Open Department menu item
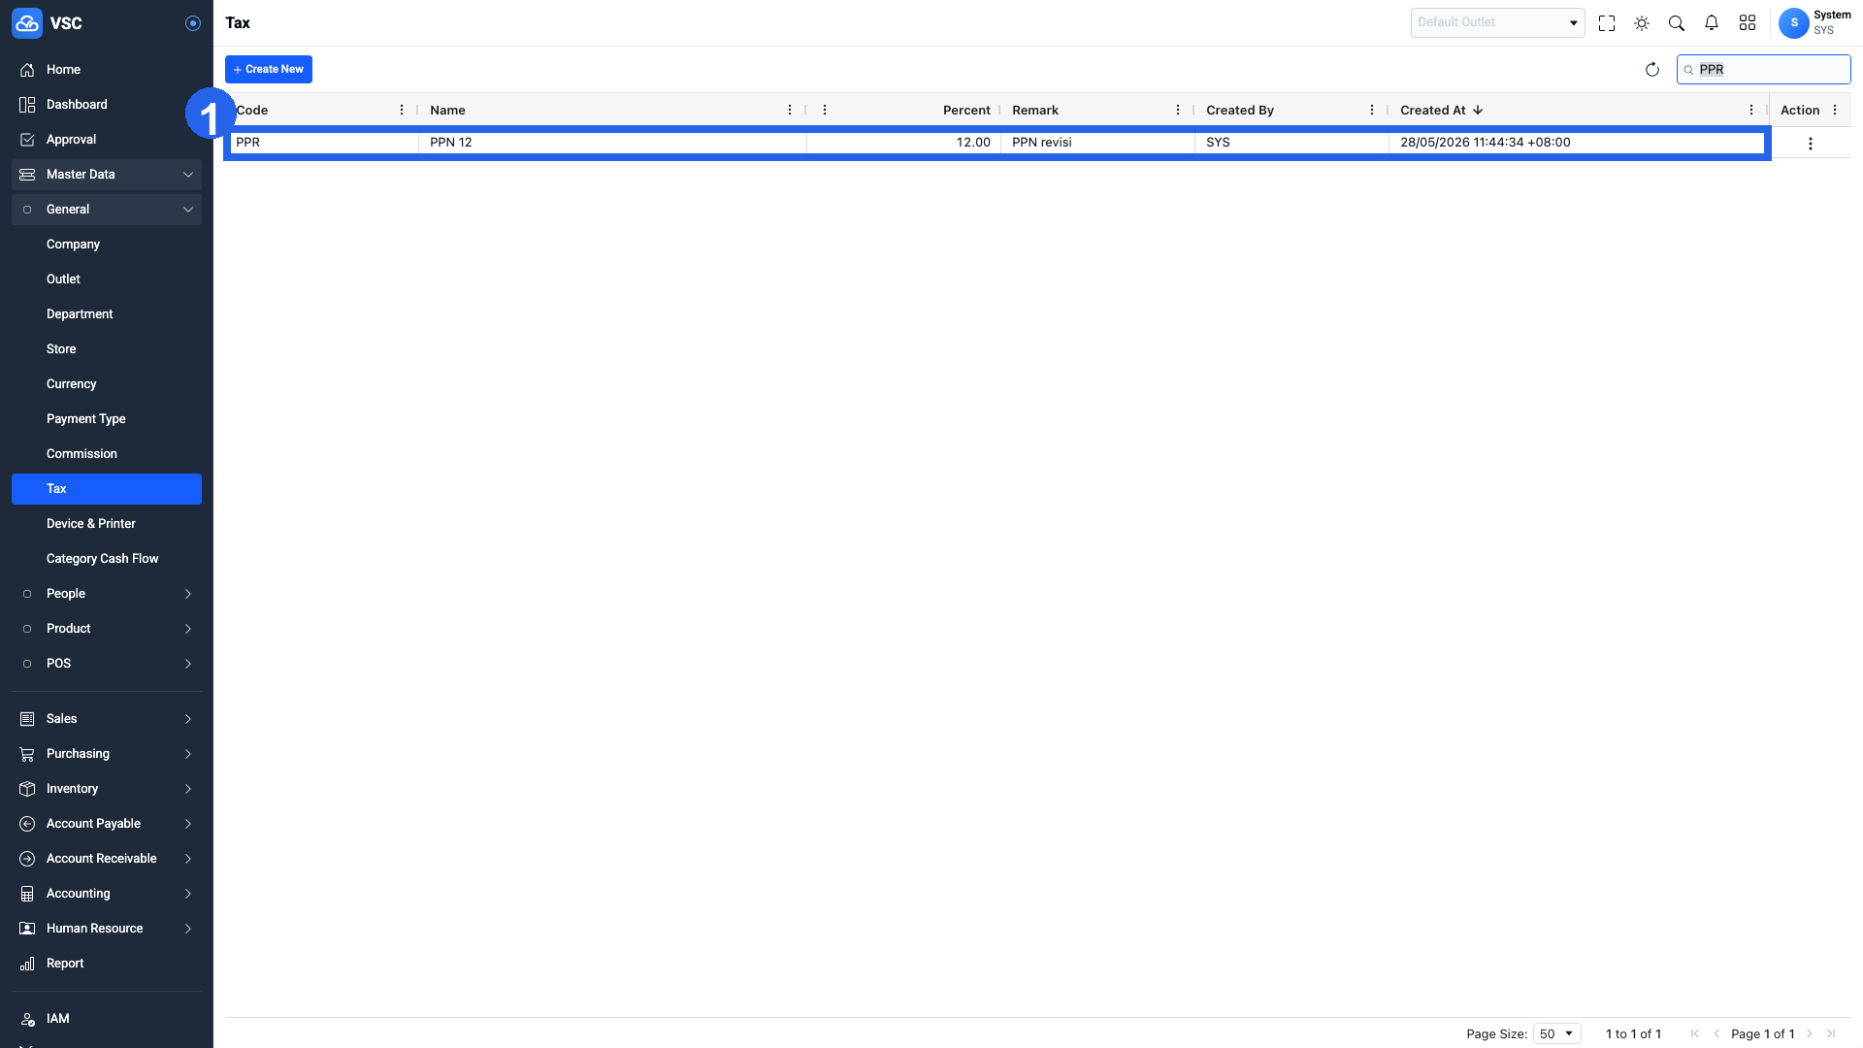Viewport: 1863px width, 1048px height. 107,314
